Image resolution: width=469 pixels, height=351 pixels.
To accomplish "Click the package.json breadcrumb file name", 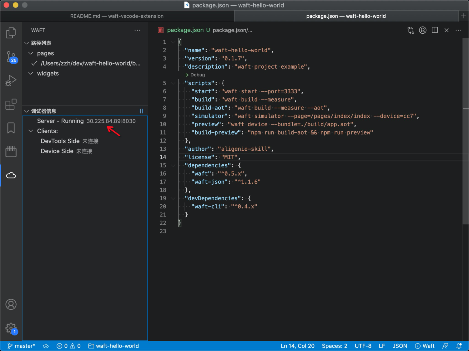I will [x=185, y=30].
